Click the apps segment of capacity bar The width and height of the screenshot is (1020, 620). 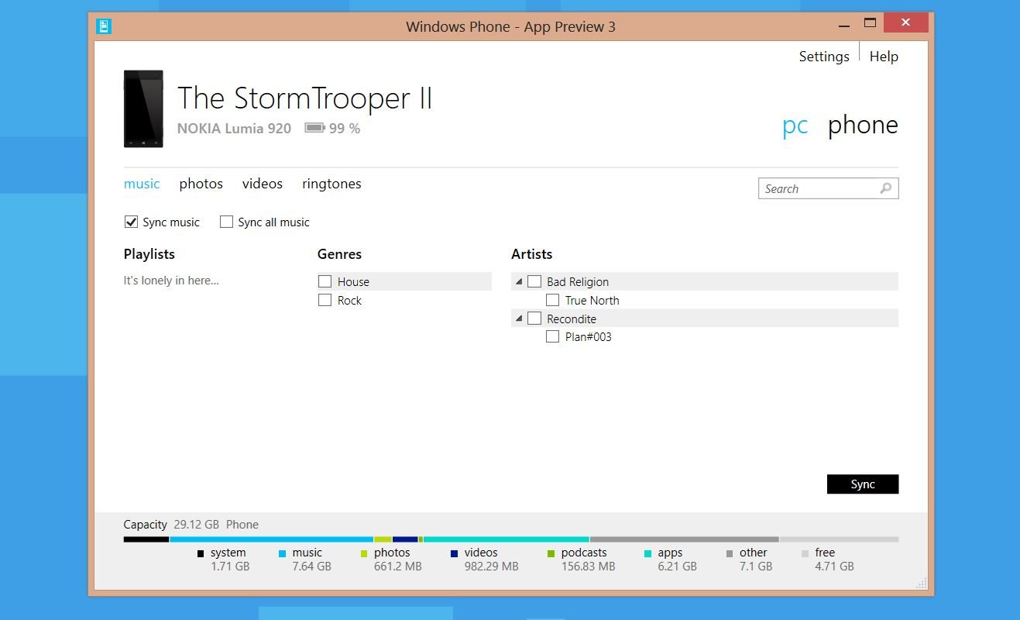pos(507,539)
